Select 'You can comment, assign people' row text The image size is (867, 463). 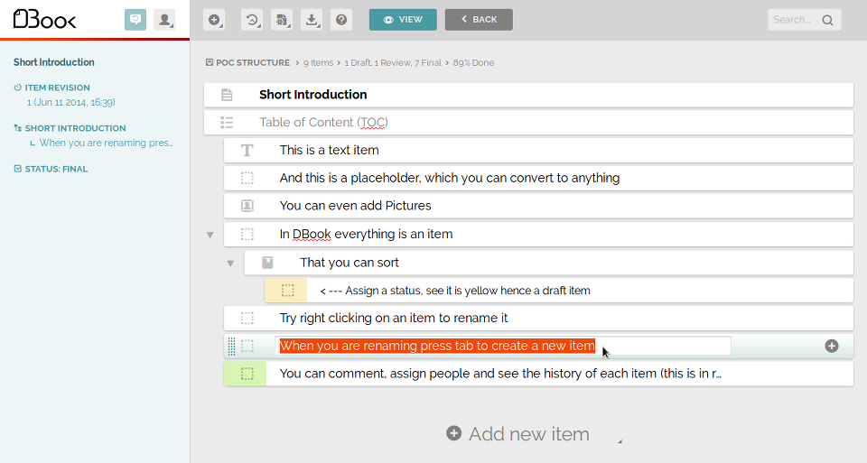point(500,374)
